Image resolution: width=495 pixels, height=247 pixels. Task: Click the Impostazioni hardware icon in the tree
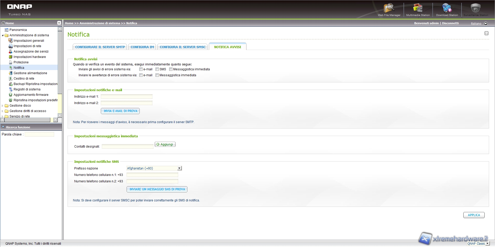11,57
